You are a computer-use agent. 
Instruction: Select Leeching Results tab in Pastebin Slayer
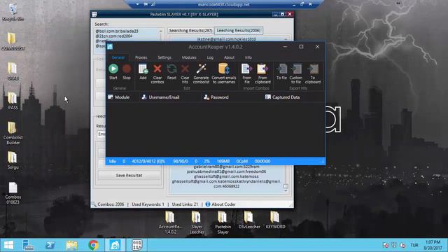pos(239,31)
